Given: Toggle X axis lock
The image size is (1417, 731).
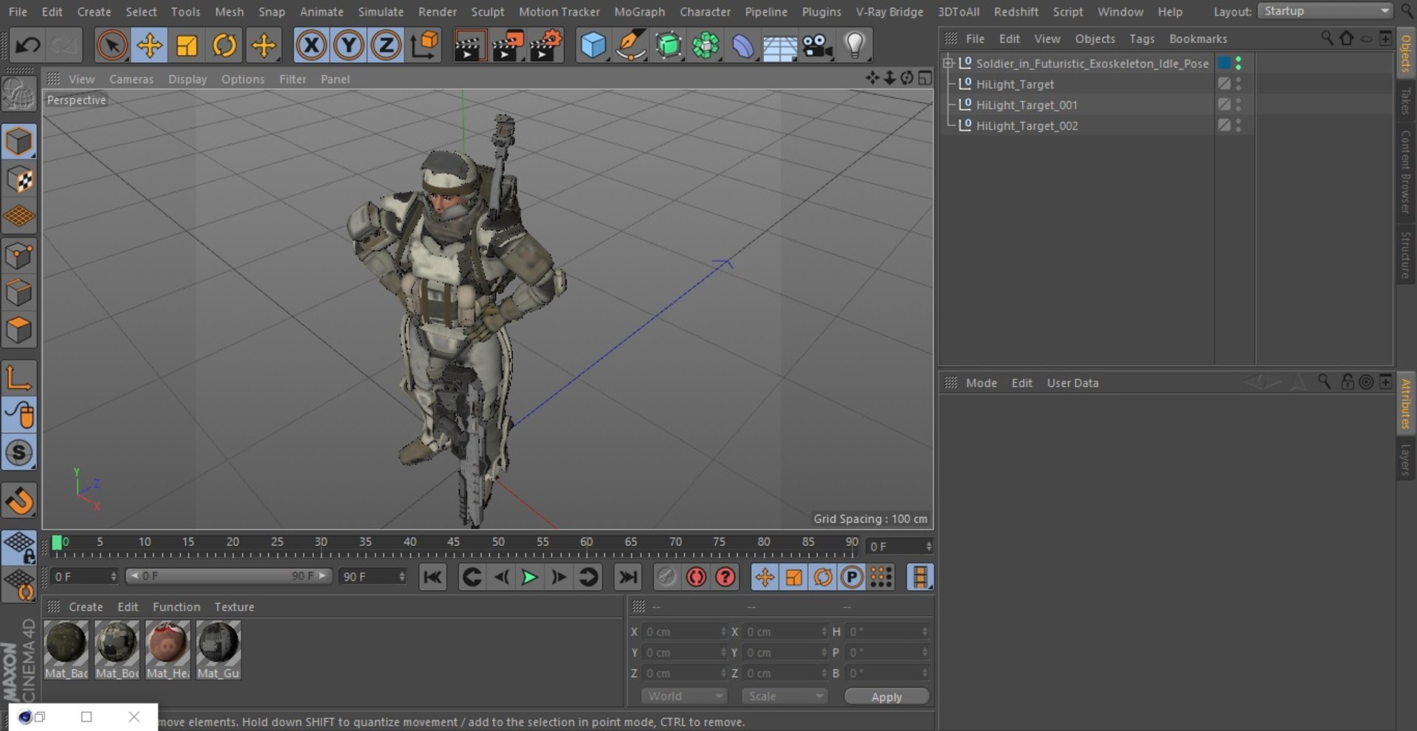Looking at the screenshot, I should (311, 46).
